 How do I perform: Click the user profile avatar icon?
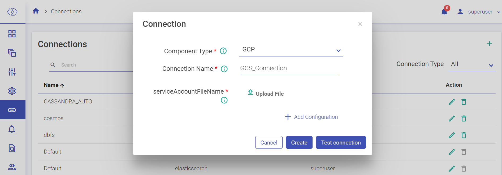pos(460,12)
